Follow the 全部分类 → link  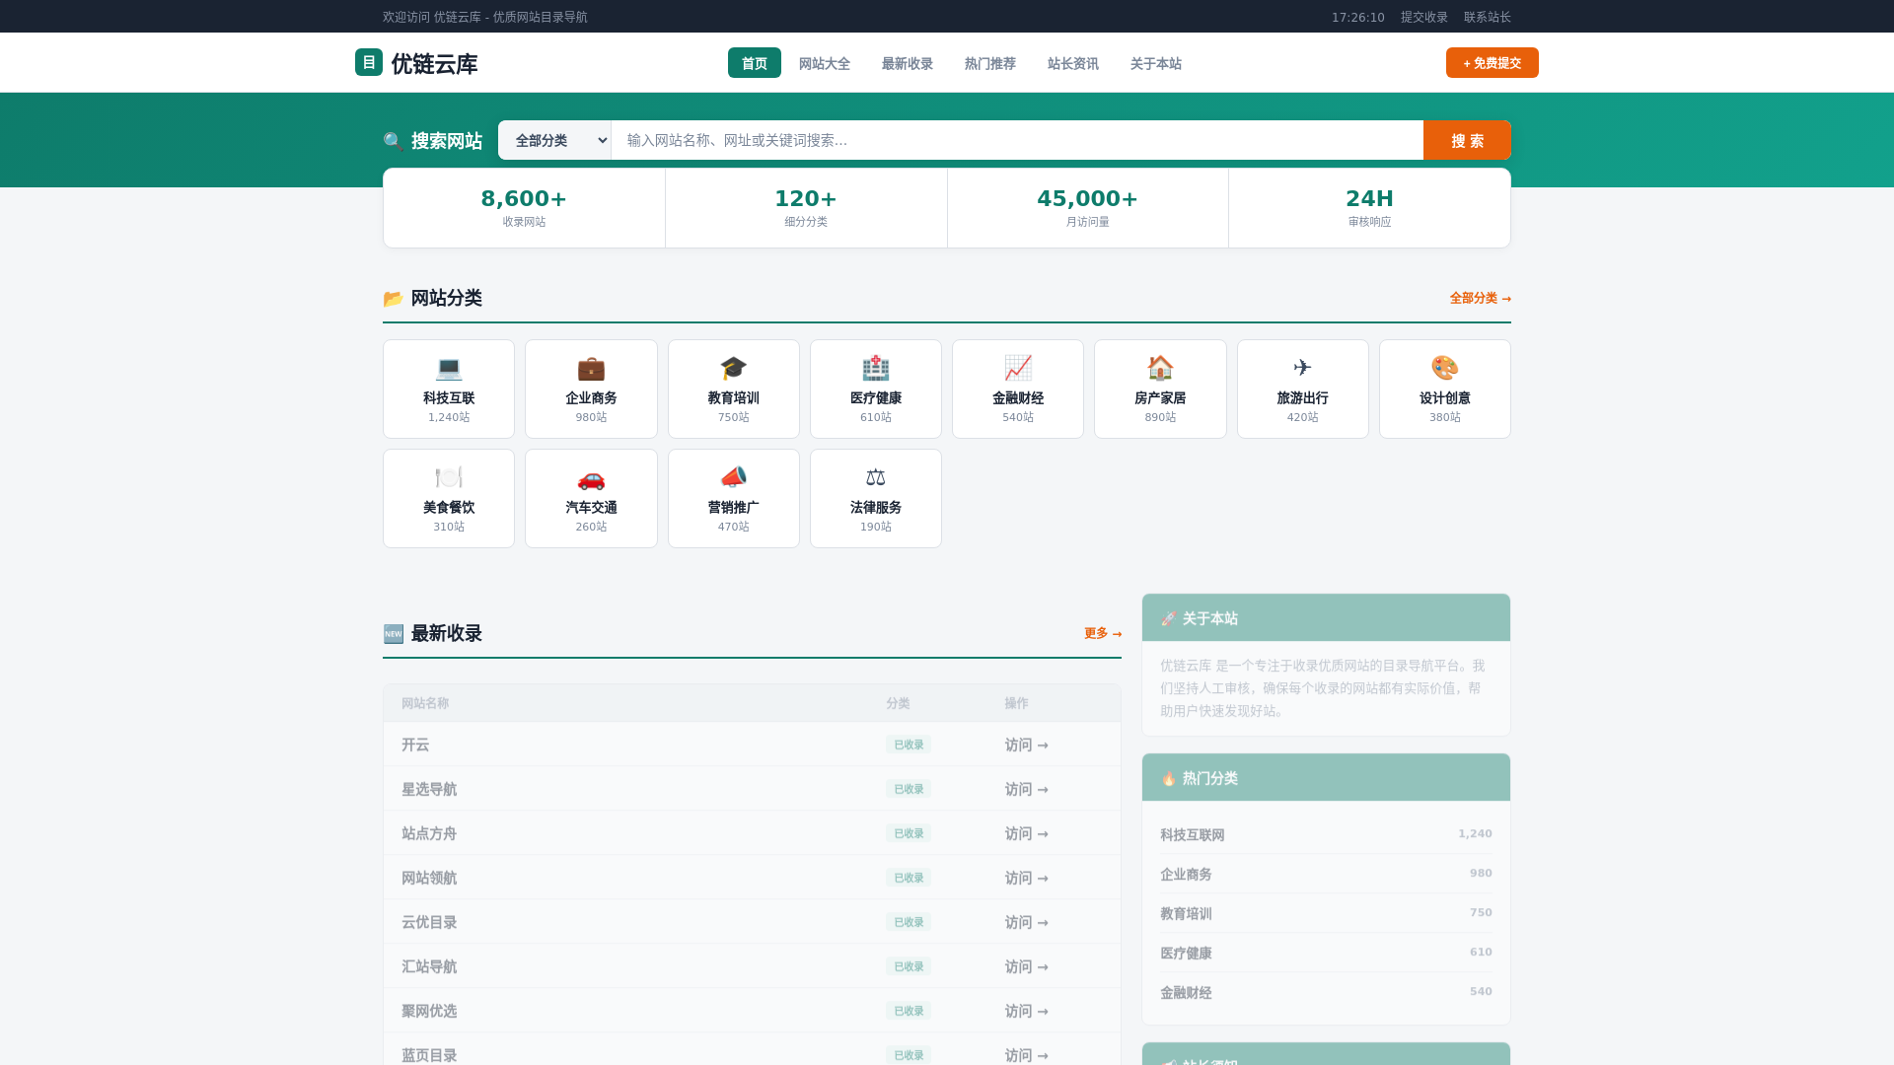point(1480,298)
